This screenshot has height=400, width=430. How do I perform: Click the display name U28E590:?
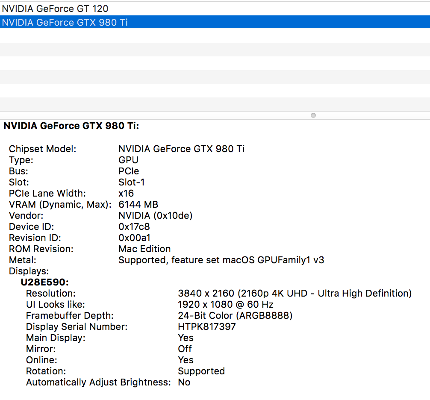(x=45, y=282)
